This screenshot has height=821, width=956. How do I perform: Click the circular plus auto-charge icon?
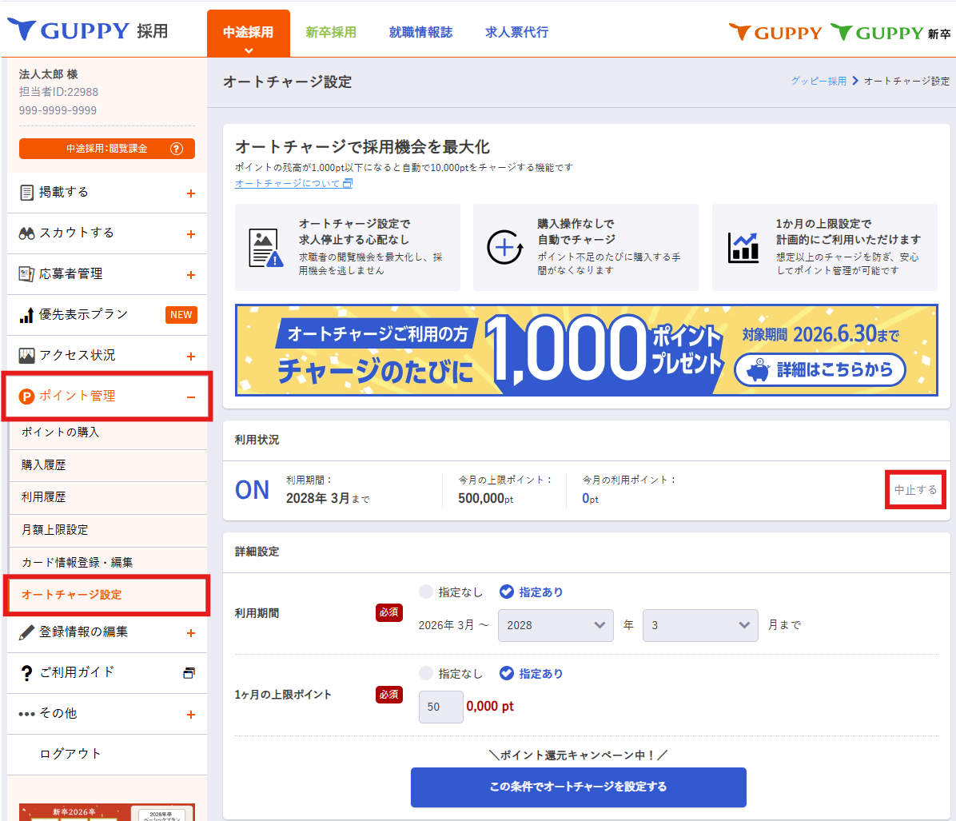tap(505, 248)
